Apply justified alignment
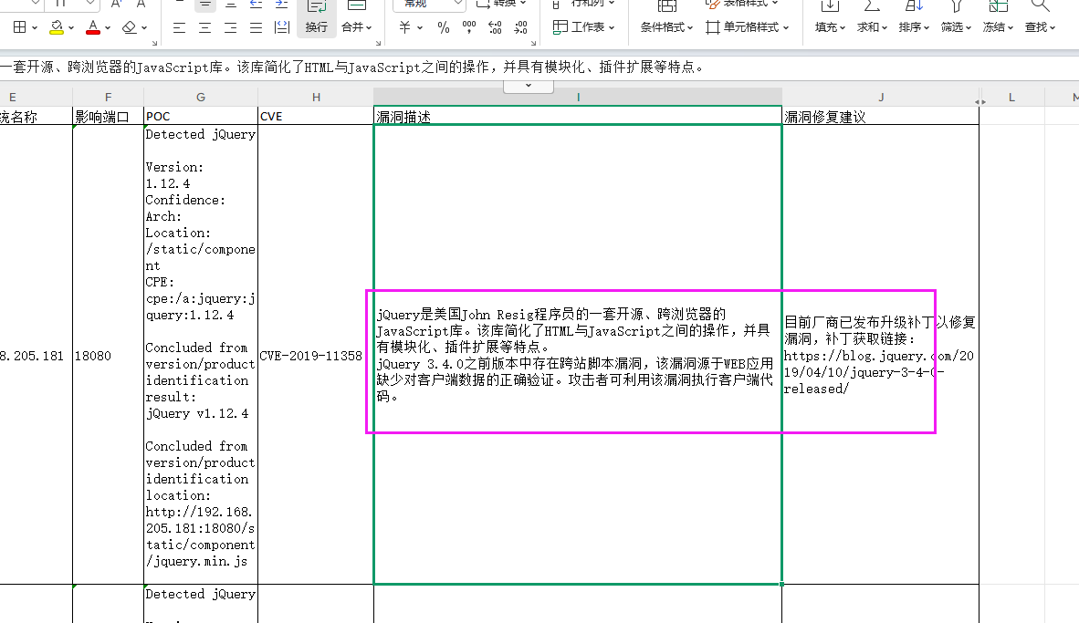 point(256,27)
